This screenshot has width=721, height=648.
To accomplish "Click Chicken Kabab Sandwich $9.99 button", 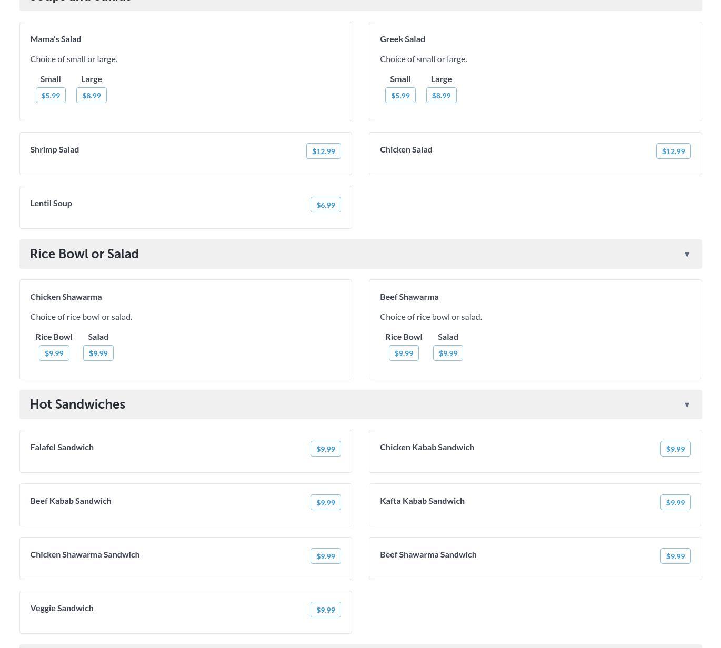I will coord(675,449).
